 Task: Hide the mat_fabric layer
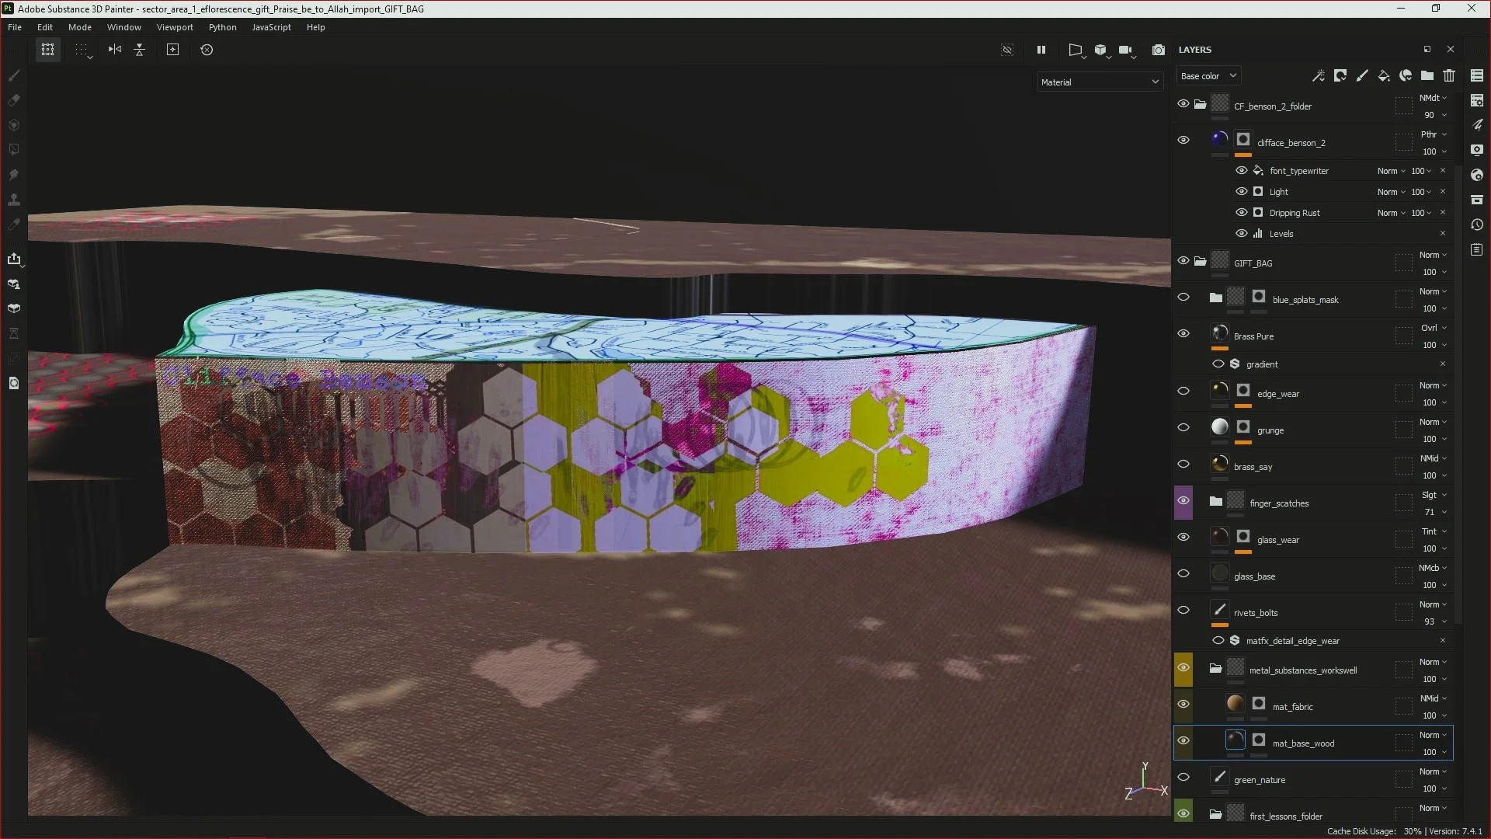tap(1183, 705)
